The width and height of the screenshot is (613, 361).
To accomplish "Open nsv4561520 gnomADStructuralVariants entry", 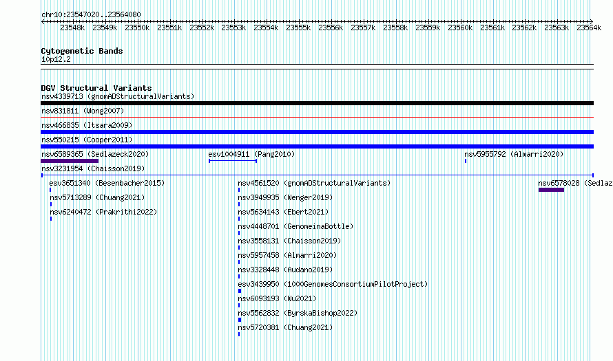I will (x=314, y=183).
